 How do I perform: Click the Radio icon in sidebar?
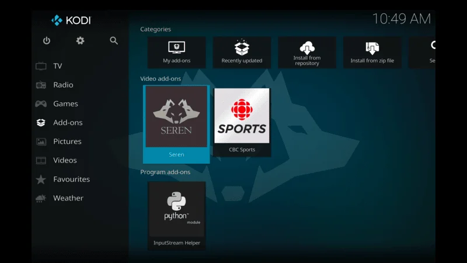pyautogui.click(x=41, y=85)
